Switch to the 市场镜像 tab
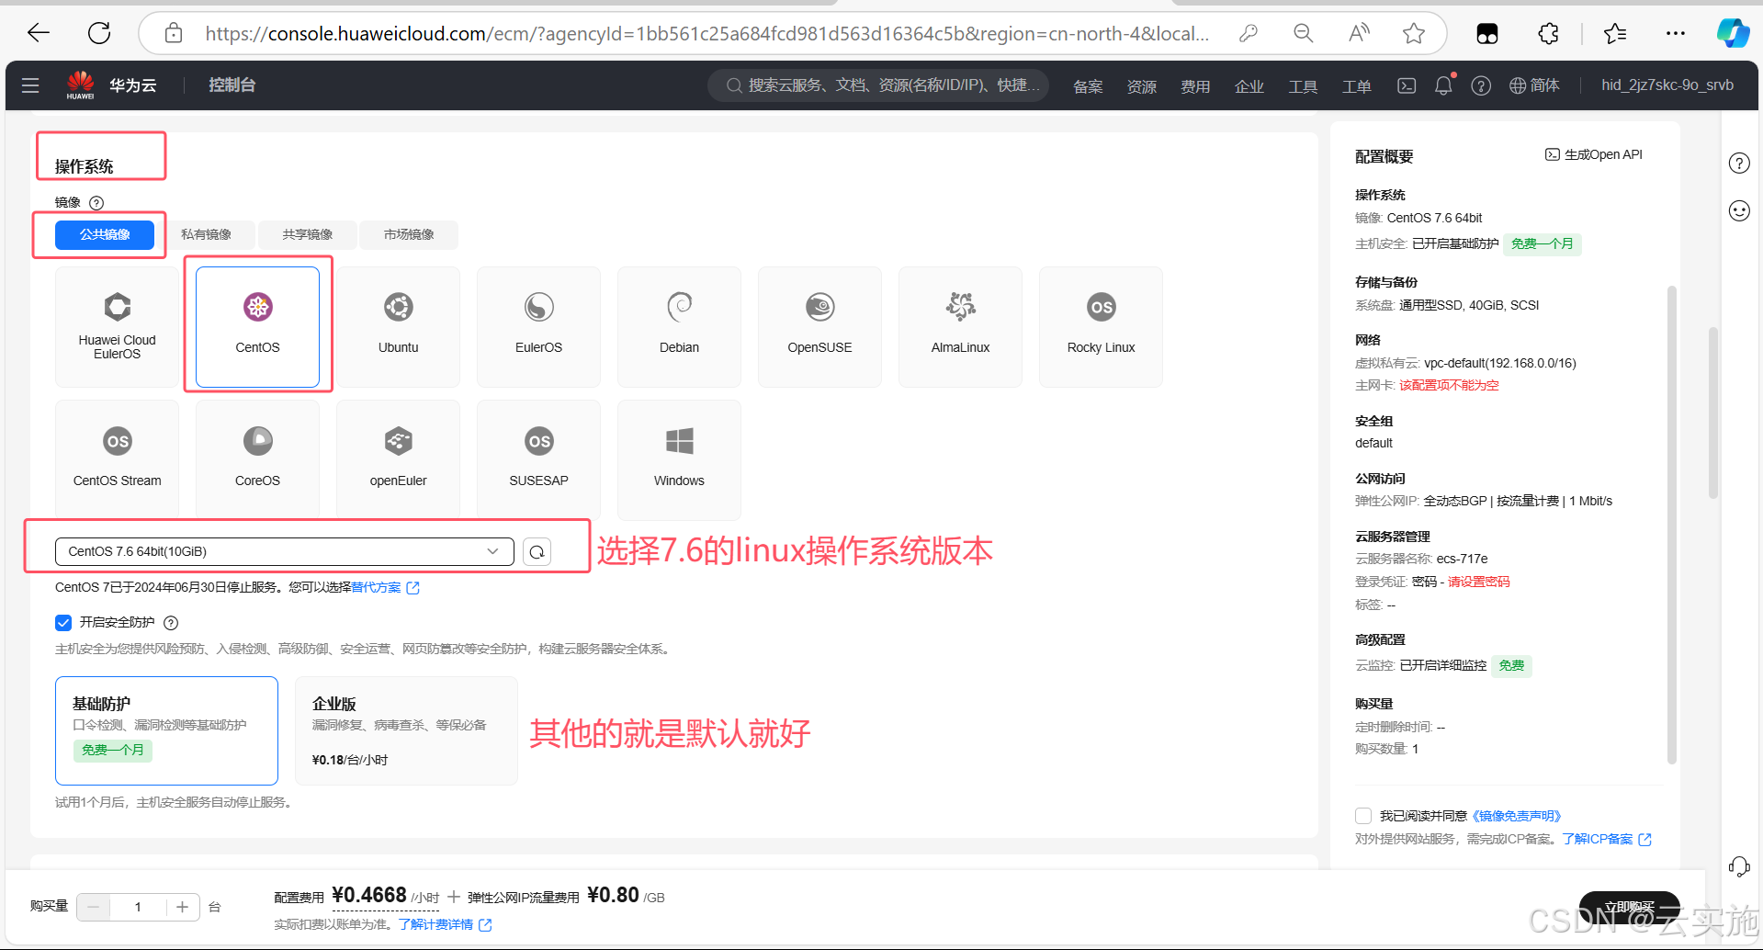This screenshot has width=1763, height=950. click(409, 234)
